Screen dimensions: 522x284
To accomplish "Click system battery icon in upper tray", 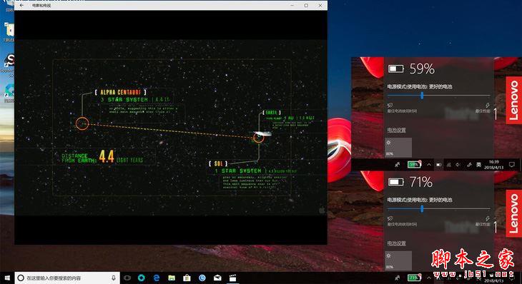I will pyautogui.click(x=439, y=165).
